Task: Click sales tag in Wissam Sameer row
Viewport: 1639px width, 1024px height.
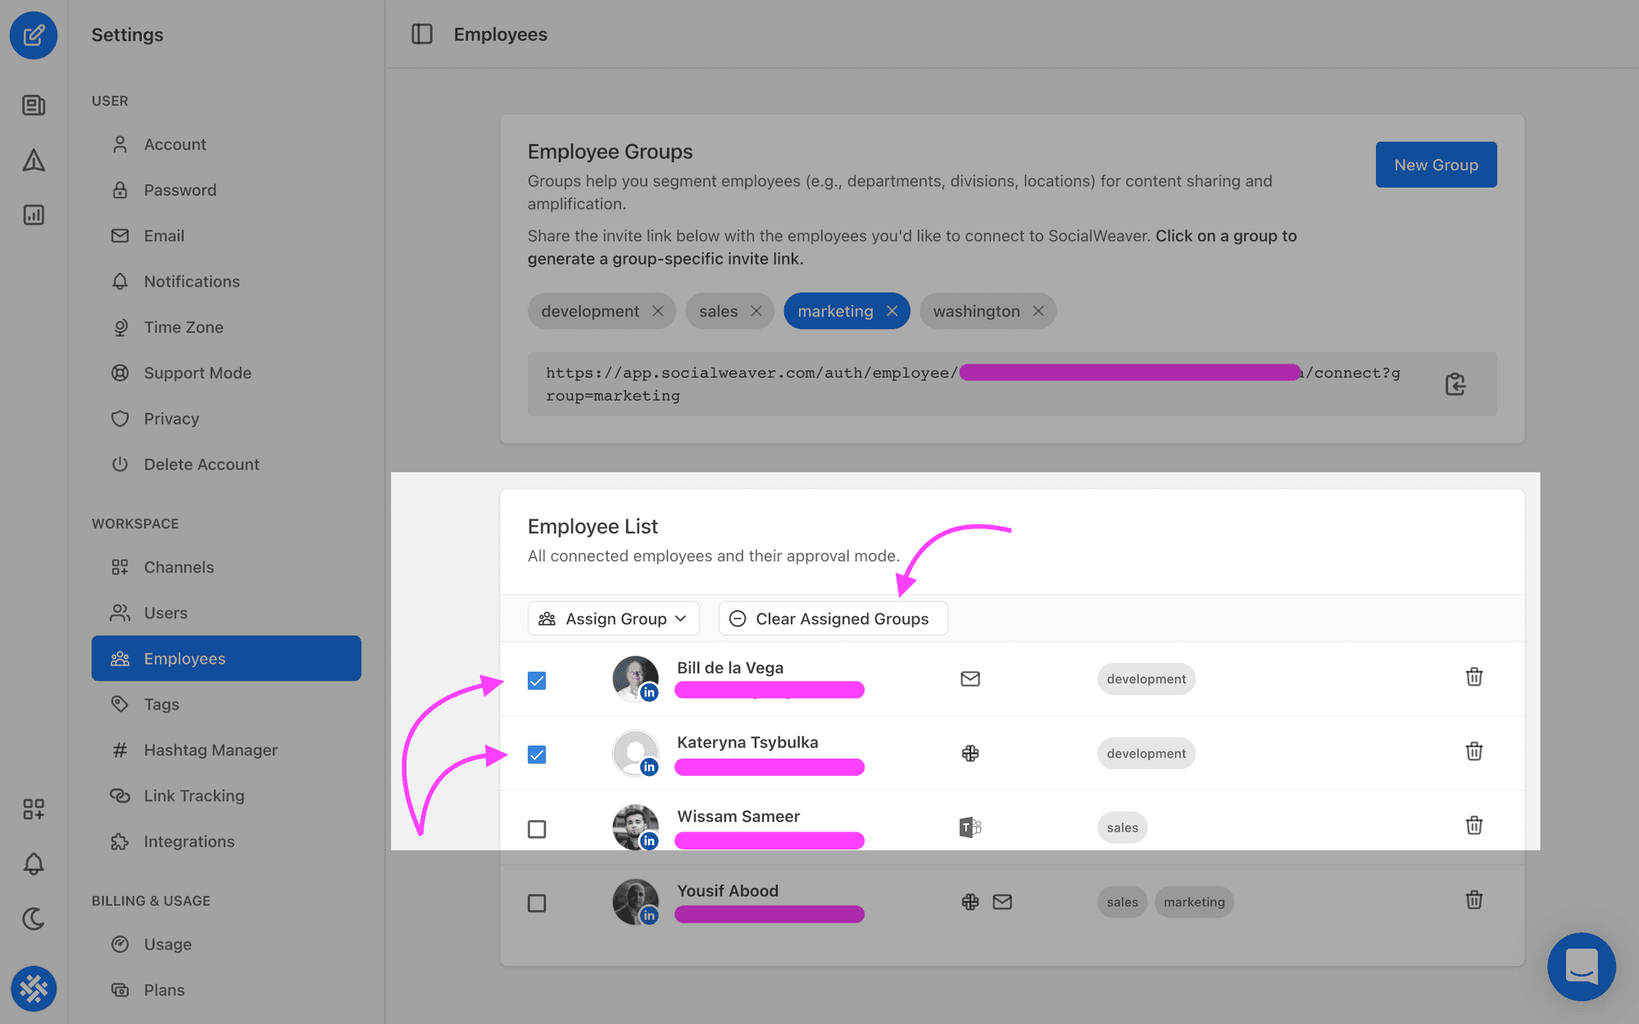Action: click(1123, 827)
